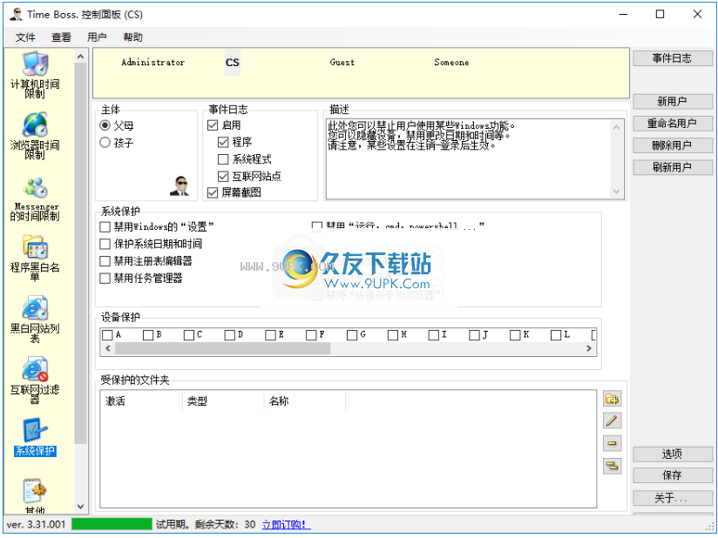Check drive L in device protection

point(556,335)
